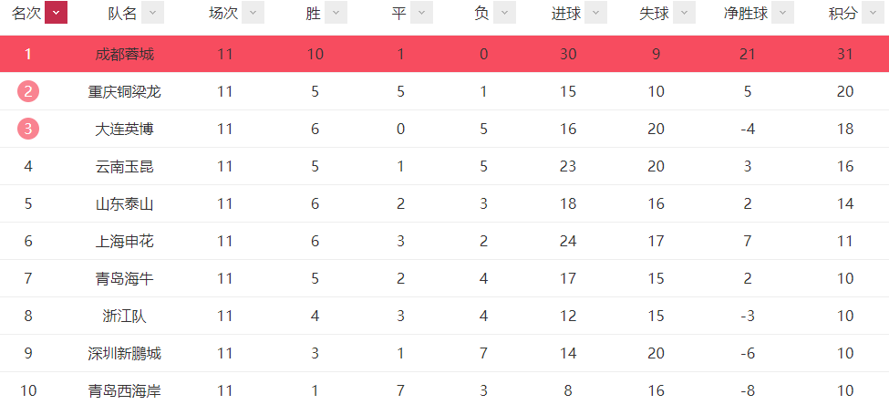Click the 积分 column sort chevron
889x405 pixels.
click(x=873, y=13)
